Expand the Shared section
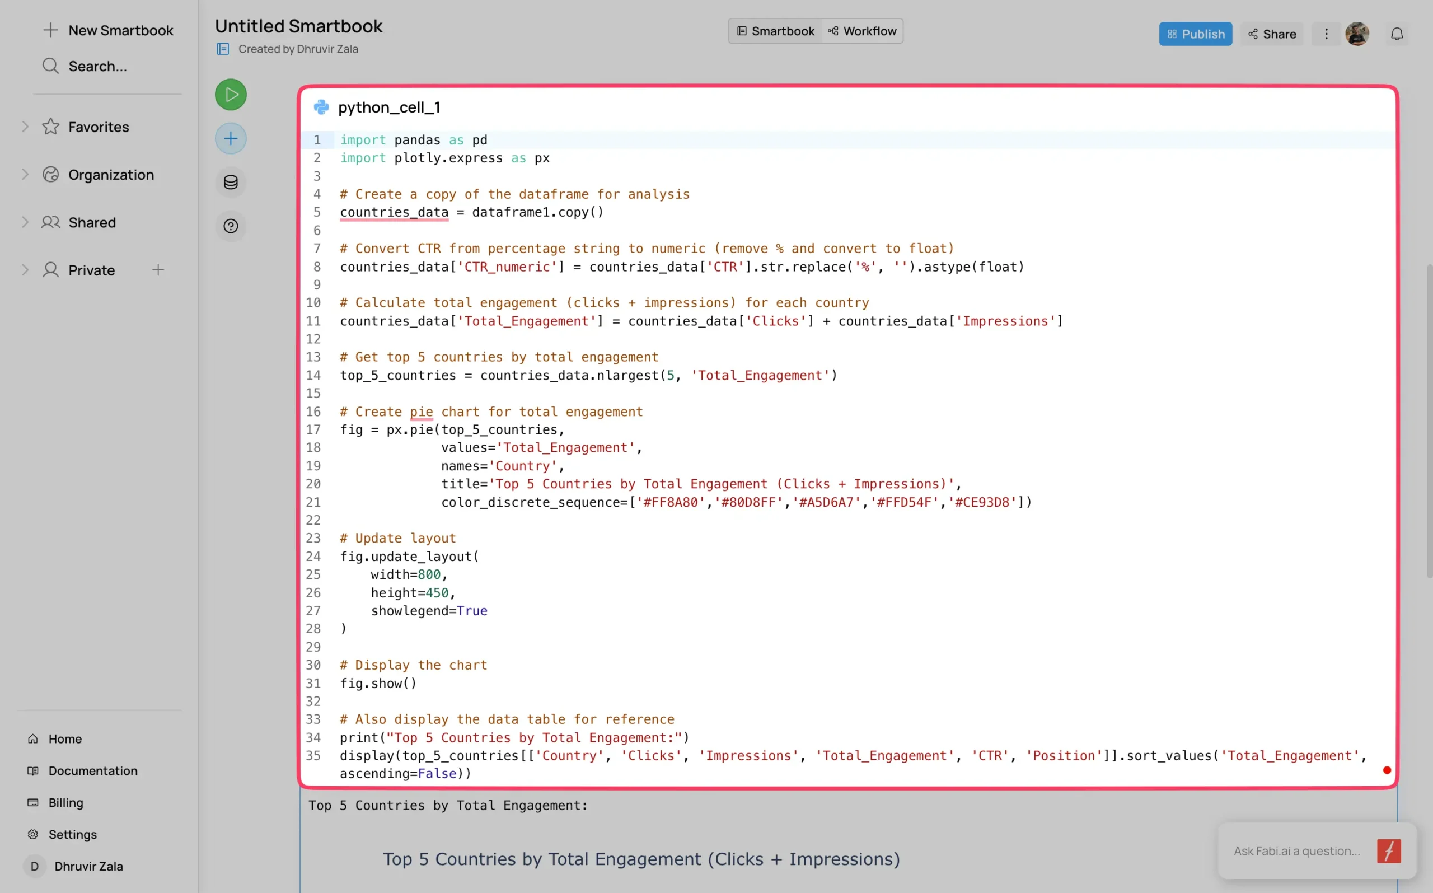This screenshot has height=893, width=1433. [25, 222]
